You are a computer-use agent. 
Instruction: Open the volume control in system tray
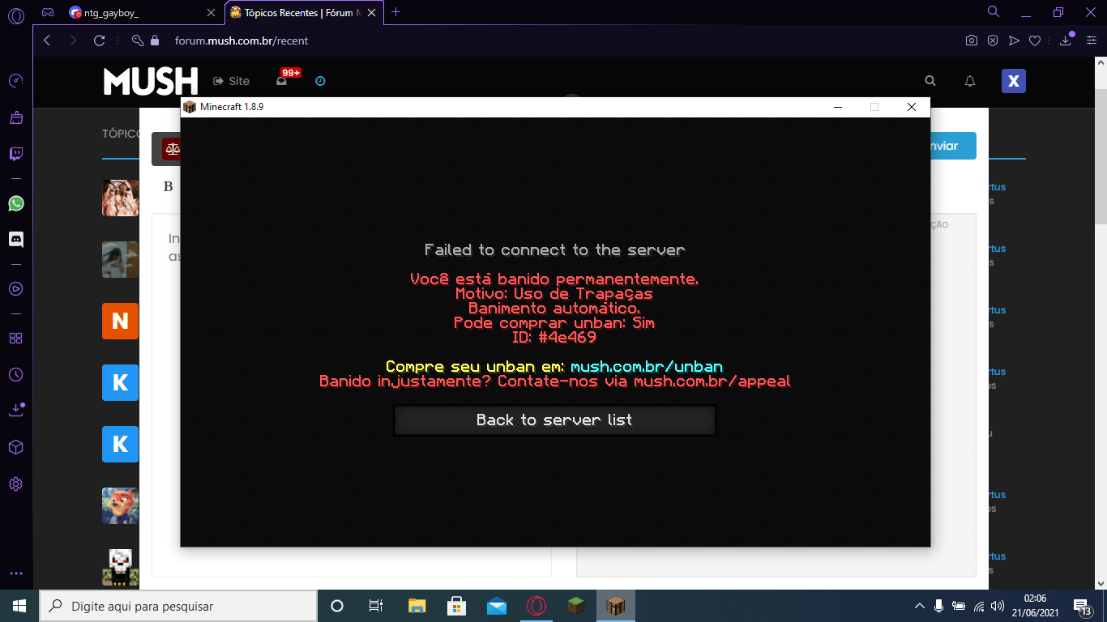pos(998,606)
